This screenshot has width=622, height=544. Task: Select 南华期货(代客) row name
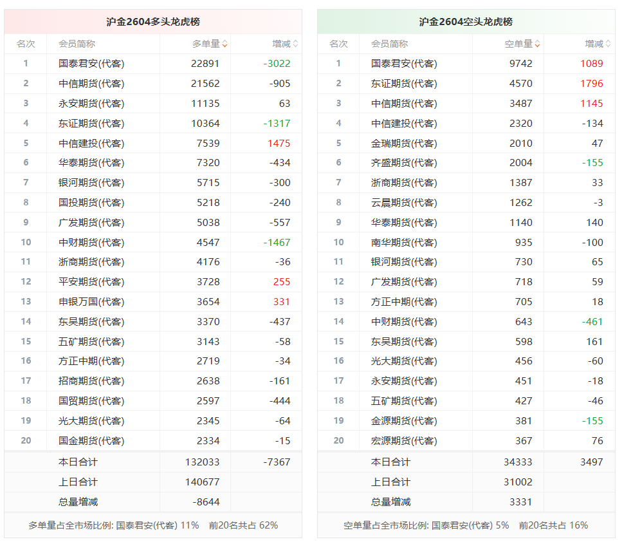(x=404, y=242)
